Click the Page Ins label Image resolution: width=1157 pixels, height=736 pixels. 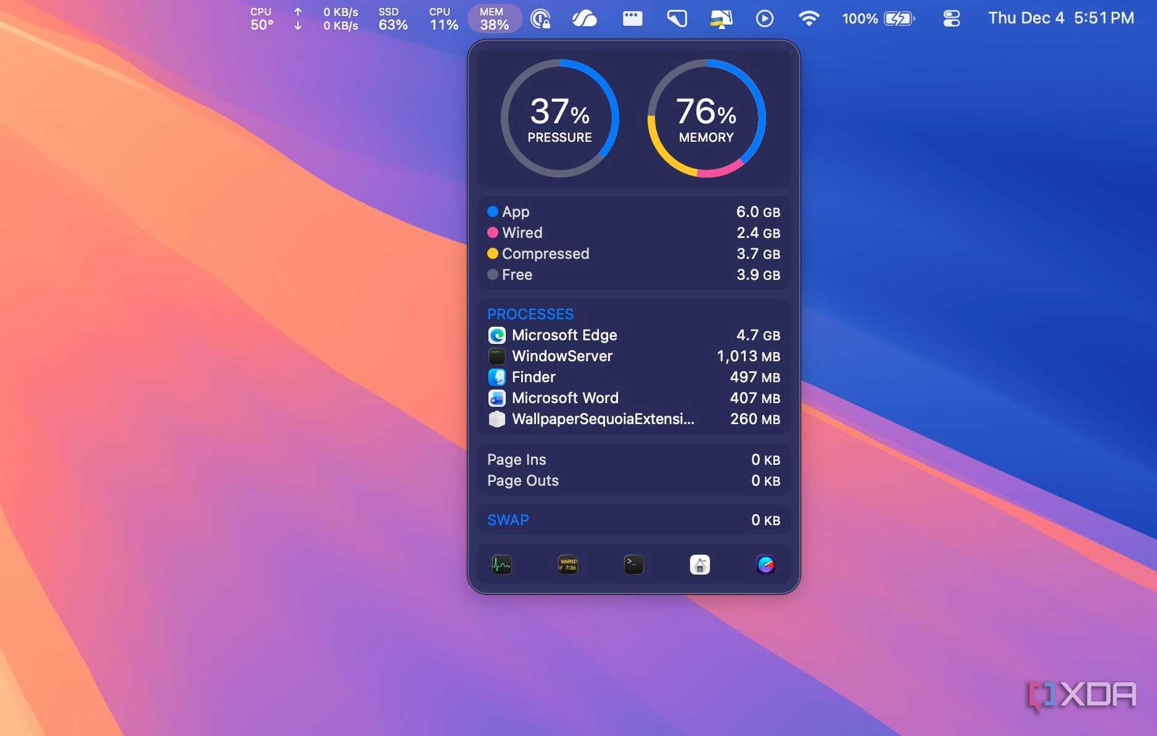[517, 460]
